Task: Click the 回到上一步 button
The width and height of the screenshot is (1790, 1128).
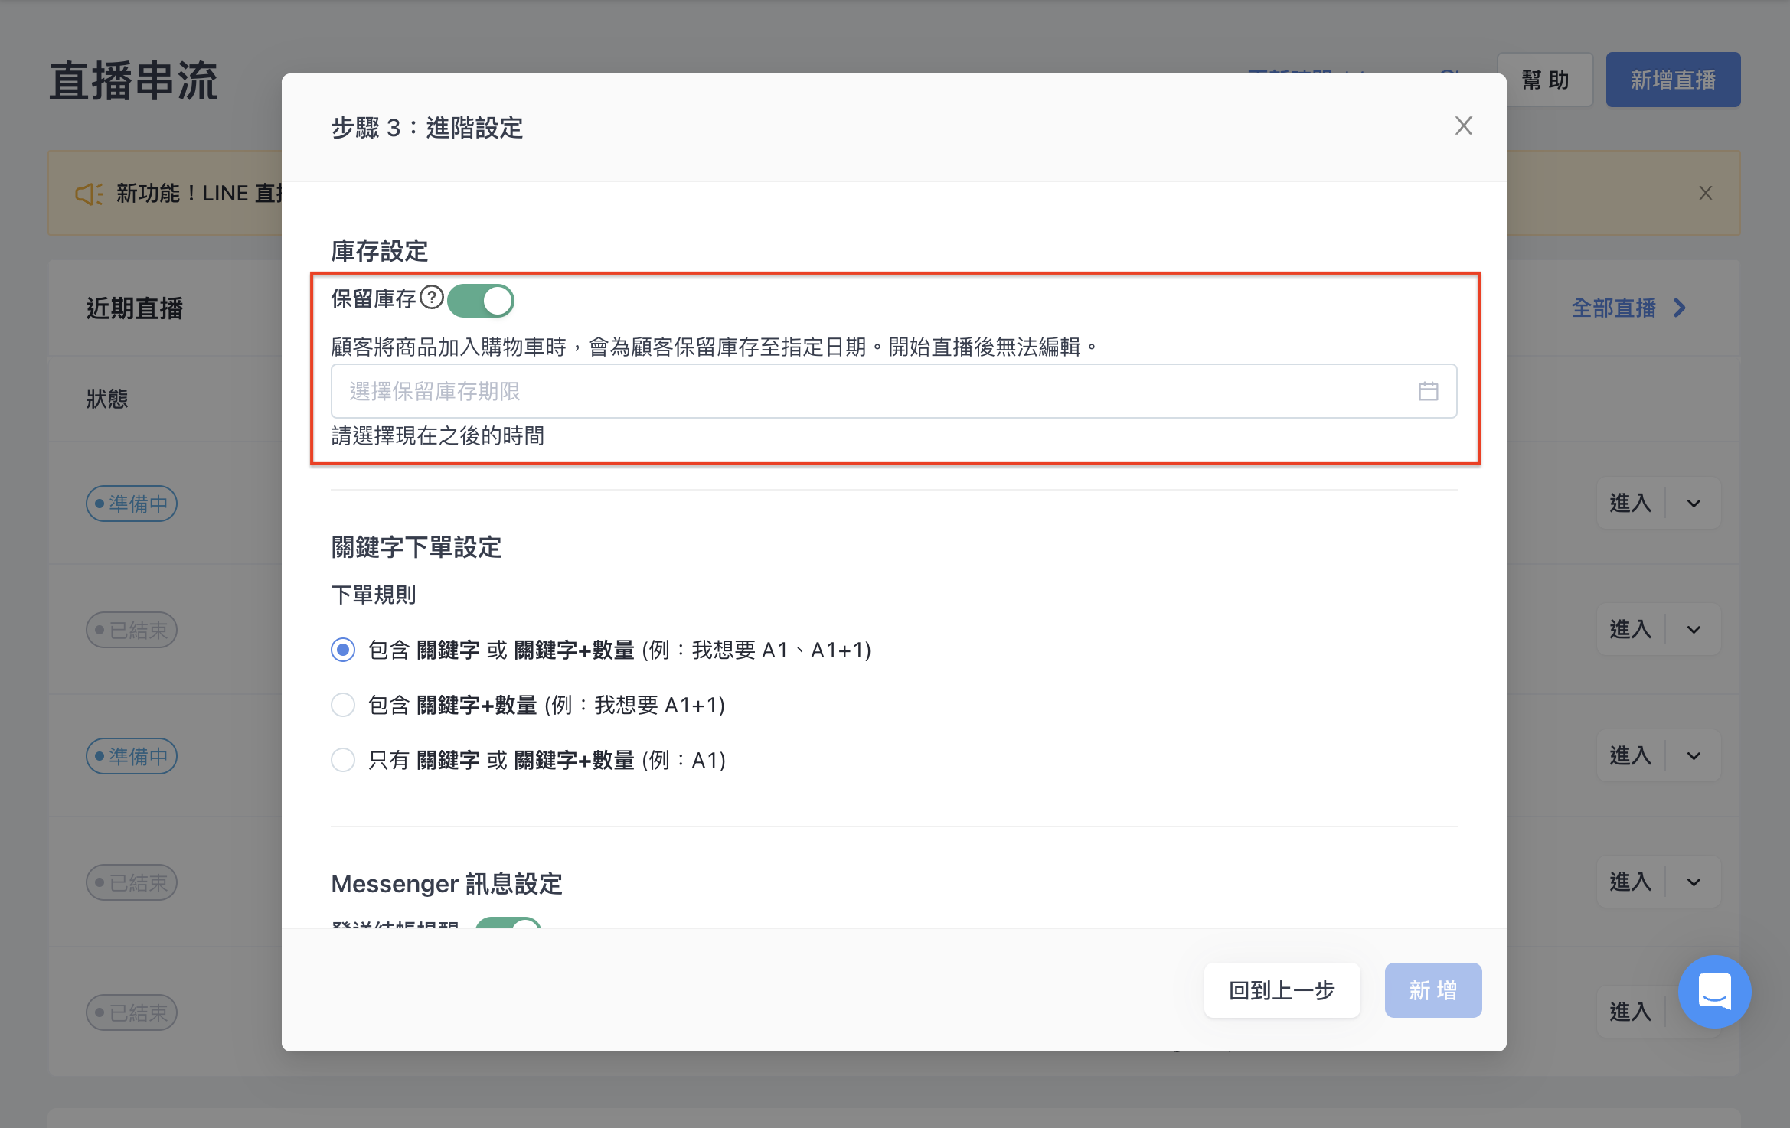Action: 1282,990
